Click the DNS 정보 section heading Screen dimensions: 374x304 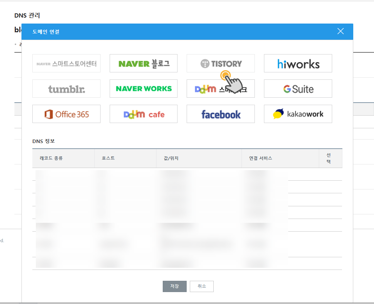pyautogui.click(x=44, y=141)
